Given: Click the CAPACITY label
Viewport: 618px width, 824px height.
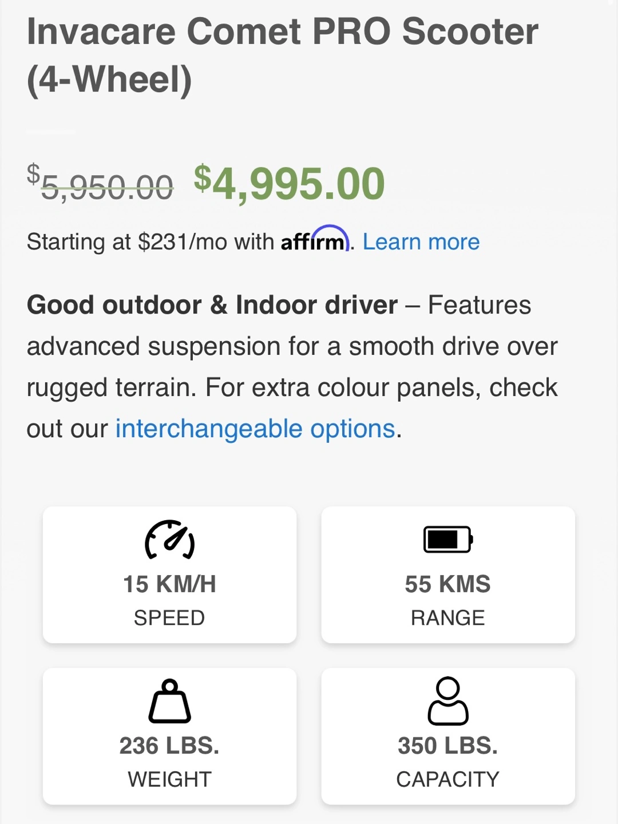Looking at the screenshot, I should click(448, 779).
